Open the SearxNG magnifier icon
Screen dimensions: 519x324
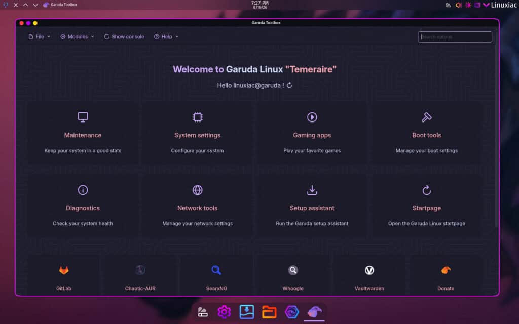216,270
